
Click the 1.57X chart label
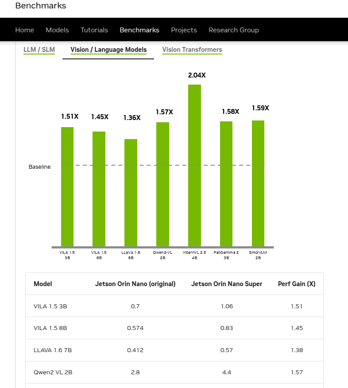click(x=164, y=112)
